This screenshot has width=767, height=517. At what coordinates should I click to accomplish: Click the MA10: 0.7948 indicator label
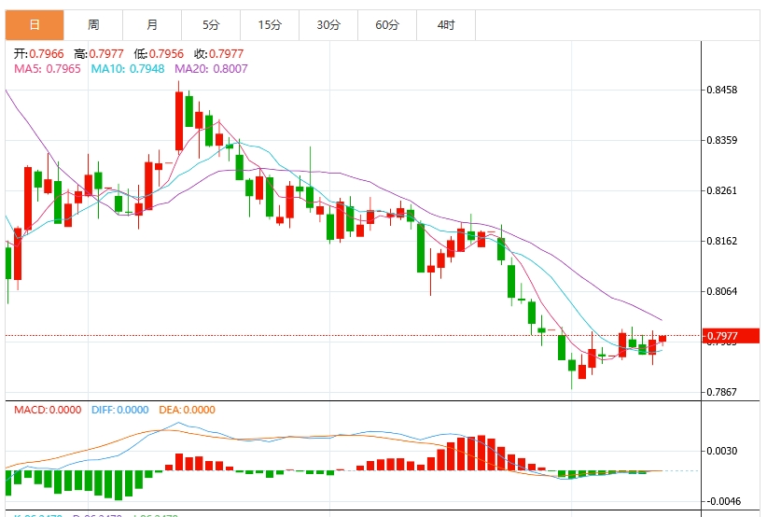[x=128, y=69]
